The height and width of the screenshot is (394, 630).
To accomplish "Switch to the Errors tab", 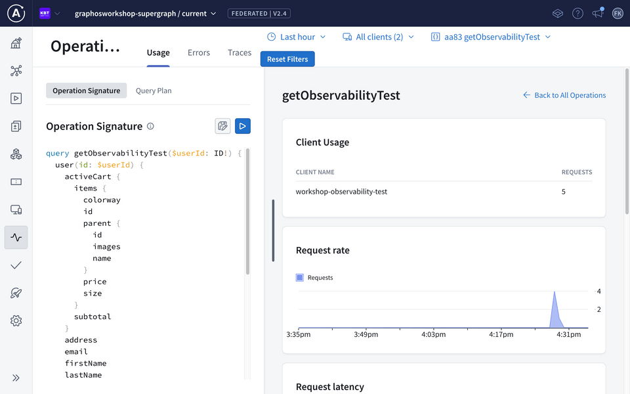I will [x=199, y=53].
